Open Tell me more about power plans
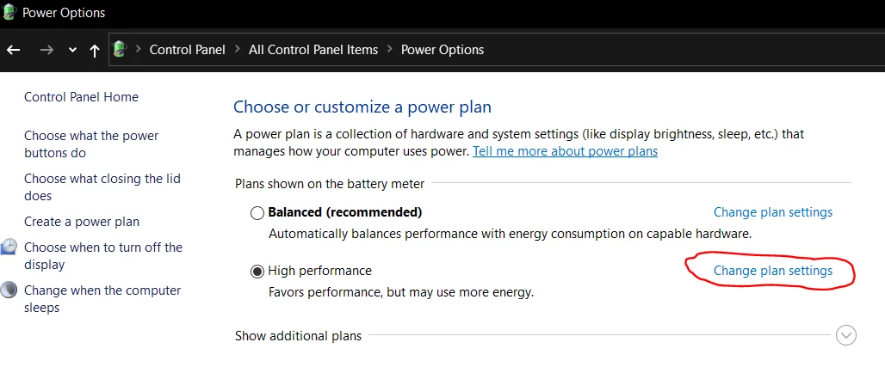885x379 pixels. [565, 151]
